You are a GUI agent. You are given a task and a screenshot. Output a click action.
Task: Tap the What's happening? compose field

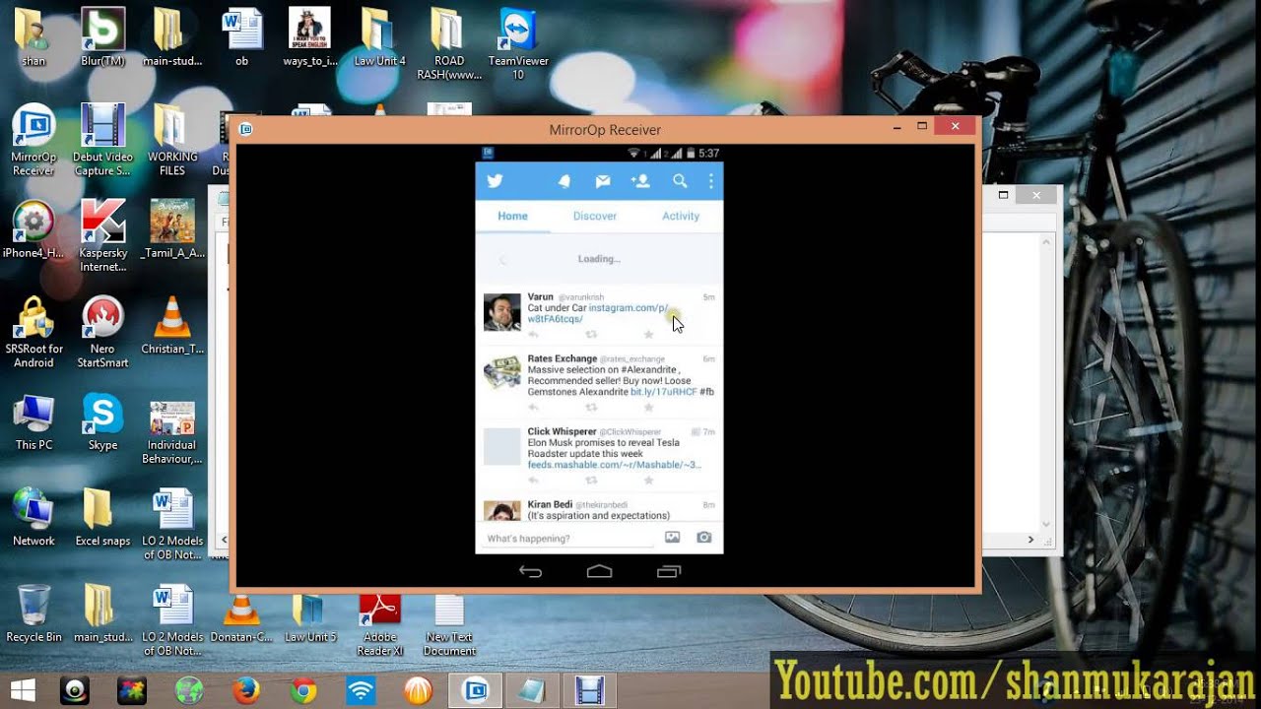(x=569, y=539)
